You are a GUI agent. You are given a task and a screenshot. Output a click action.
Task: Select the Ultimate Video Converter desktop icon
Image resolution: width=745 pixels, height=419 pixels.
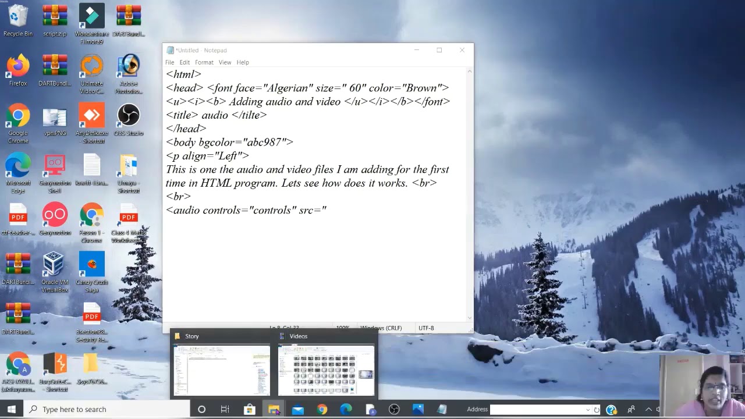91,74
